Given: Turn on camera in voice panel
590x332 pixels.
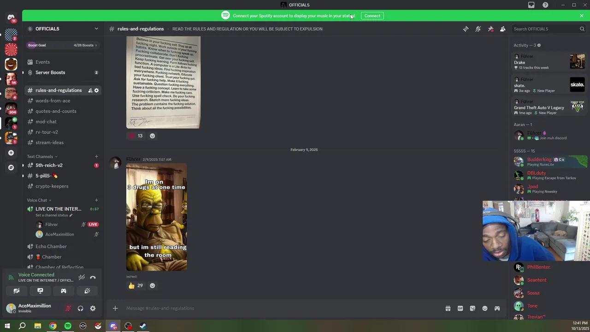Looking at the screenshot, I should coord(17,291).
